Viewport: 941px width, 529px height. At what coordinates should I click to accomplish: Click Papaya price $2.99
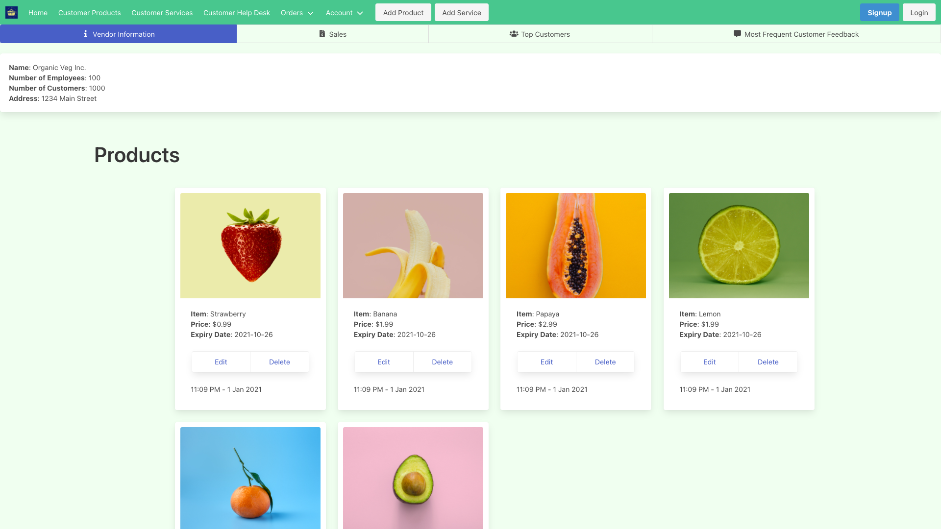tap(547, 324)
